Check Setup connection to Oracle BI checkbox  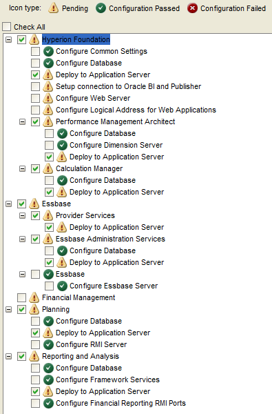(35, 86)
